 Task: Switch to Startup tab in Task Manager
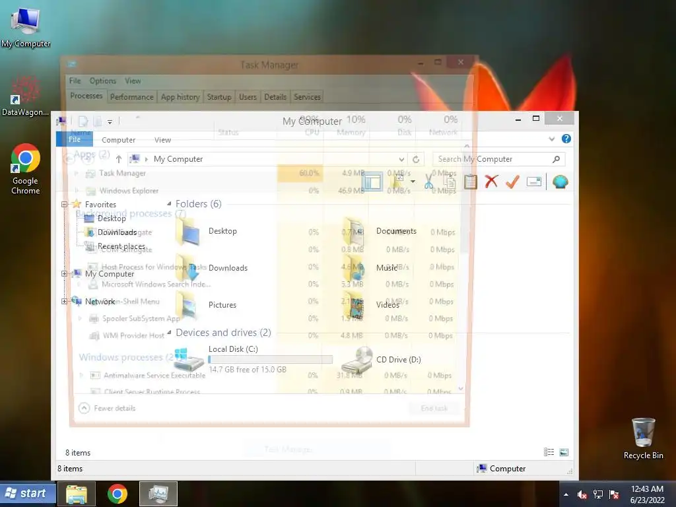219,97
